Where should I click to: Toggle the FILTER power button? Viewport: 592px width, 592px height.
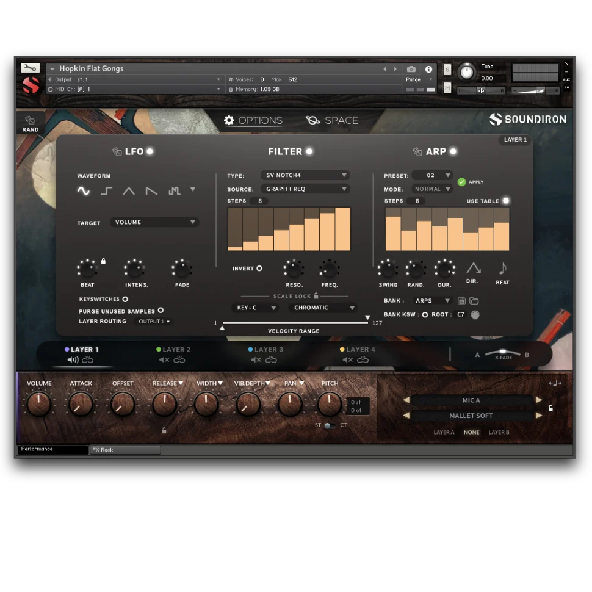309,151
